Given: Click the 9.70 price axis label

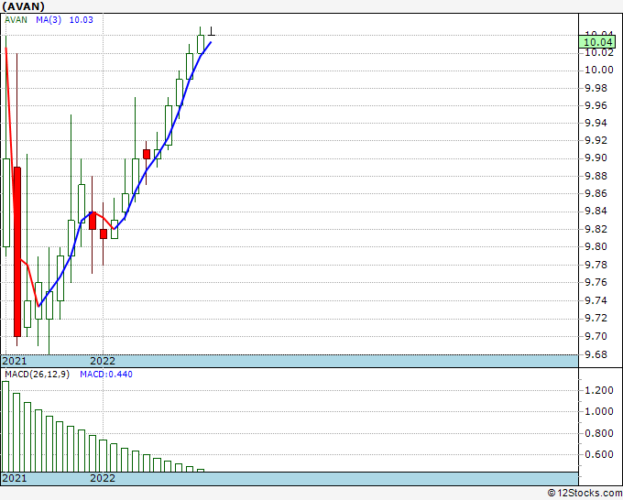Looking at the screenshot, I should (596, 336).
